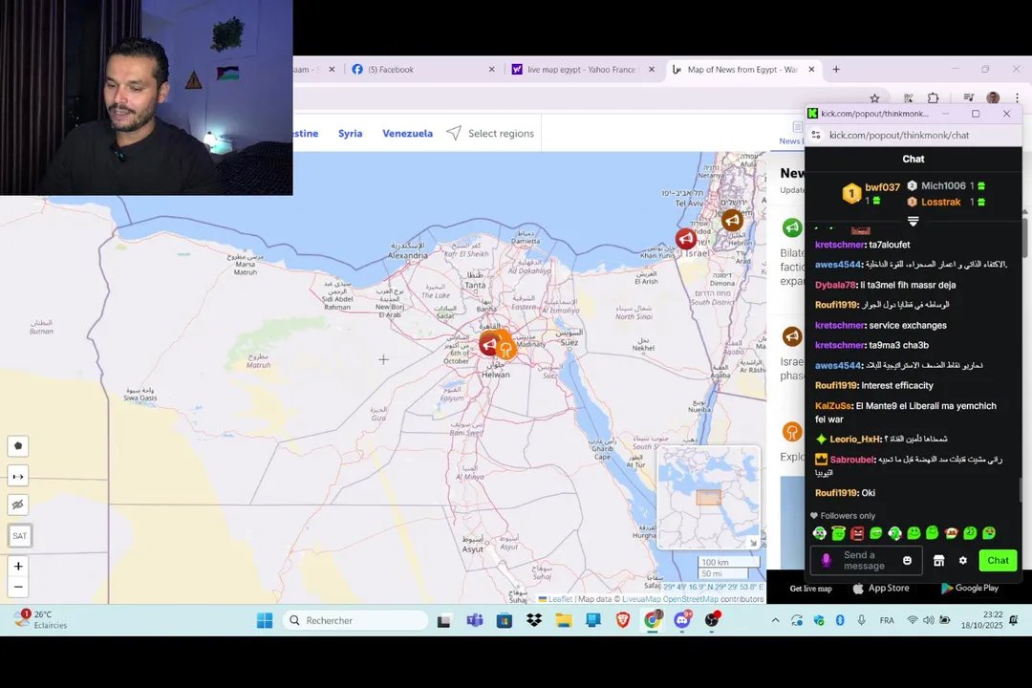Viewport: 1032px width, 688px height.
Task: Open volume control in system tray
Action: (x=929, y=620)
